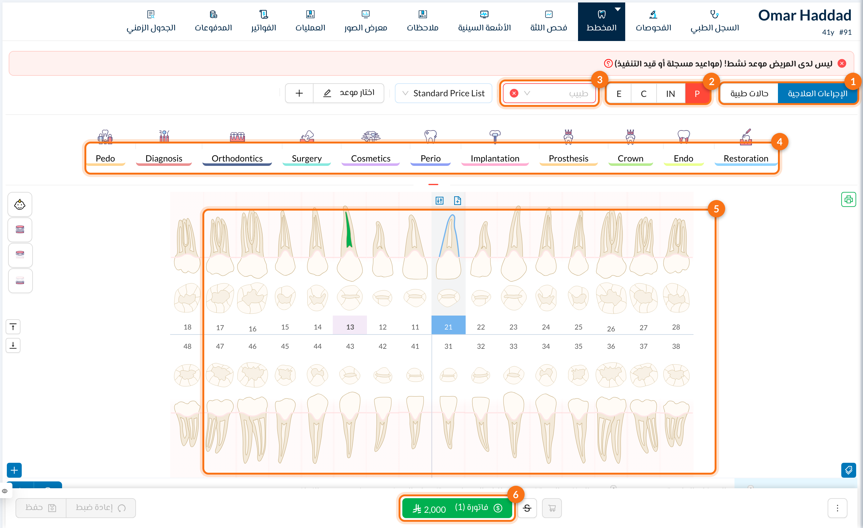Click the اختار موعد button

(x=349, y=93)
